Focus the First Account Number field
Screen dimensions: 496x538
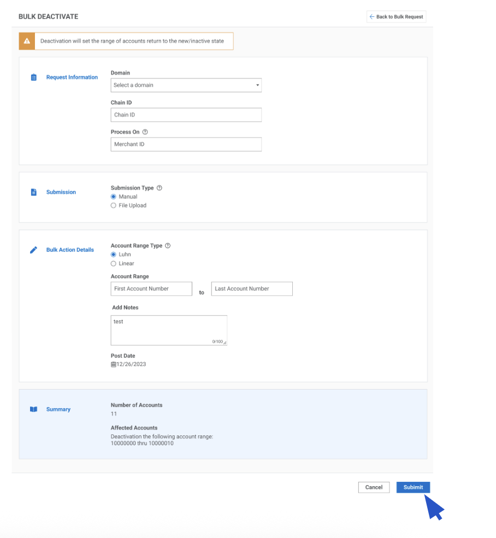tap(151, 289)
